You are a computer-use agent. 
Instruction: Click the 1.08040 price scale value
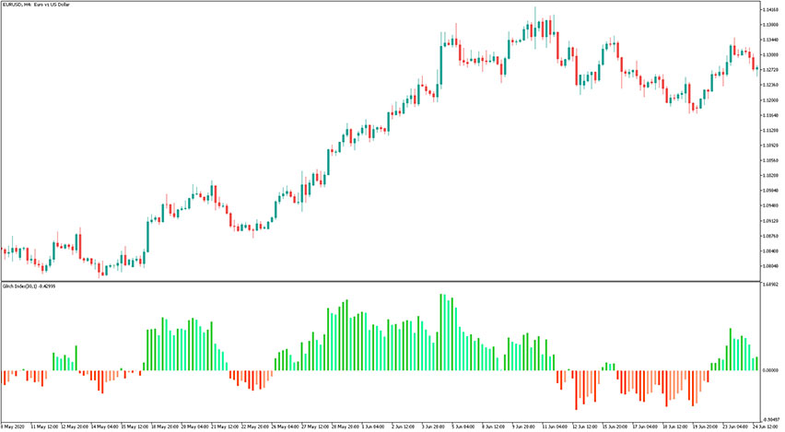point(771,266)
